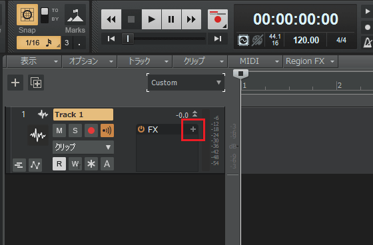Image resolution: width=373 pixels, height=245 pixels.
Task: Toggle the Snap to grid icon
Action: [27, 15]
